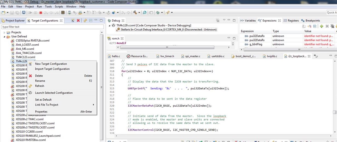Click New Target Configuration icon in panel toolbar
337x142 pixels.
tap(73, 20)
